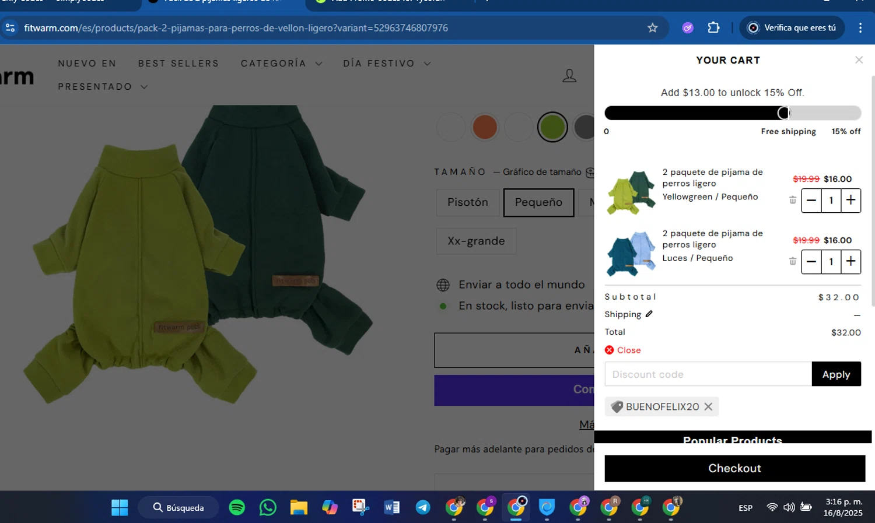
Task: Apply the discount code
Action: tap(836, 374)
